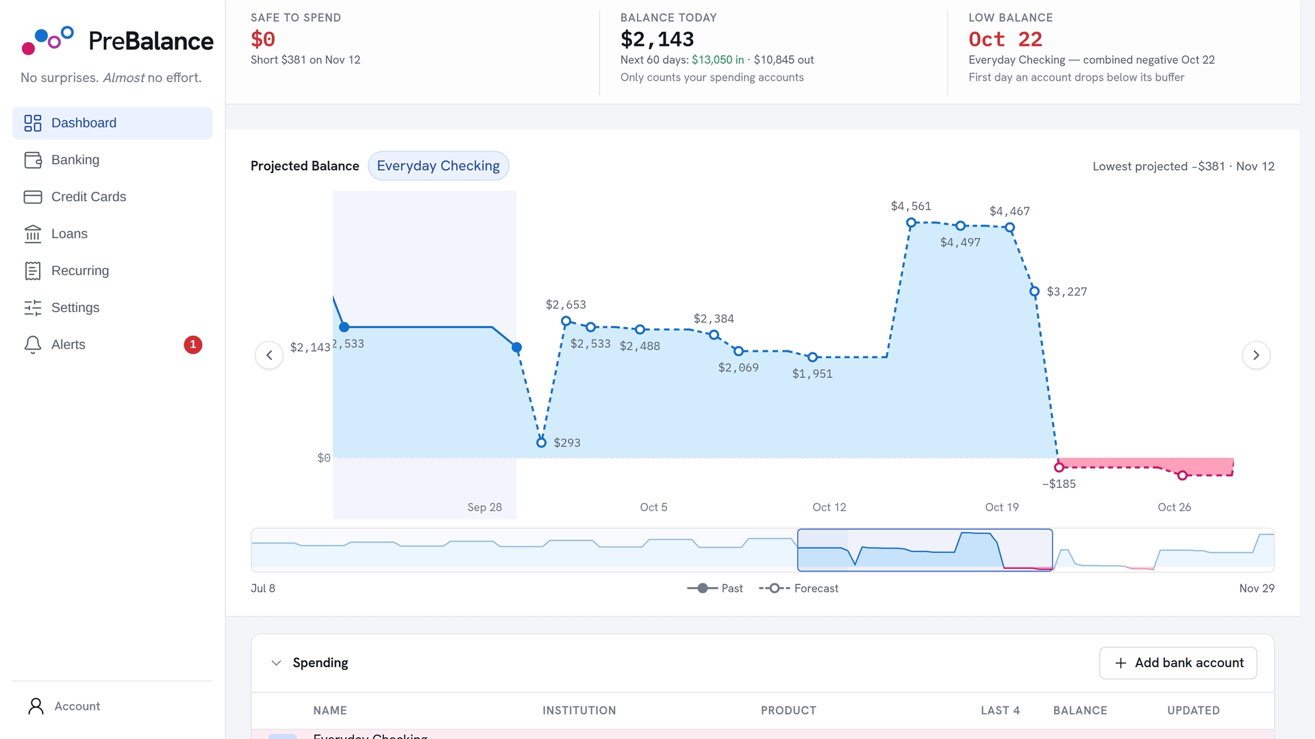The width and height of the screenshot is (1315, 739).
Task: Click the Recurring receipt icon
Action: tap(33, 271)
